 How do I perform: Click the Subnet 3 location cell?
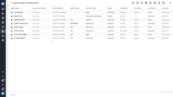click(136, 12)
